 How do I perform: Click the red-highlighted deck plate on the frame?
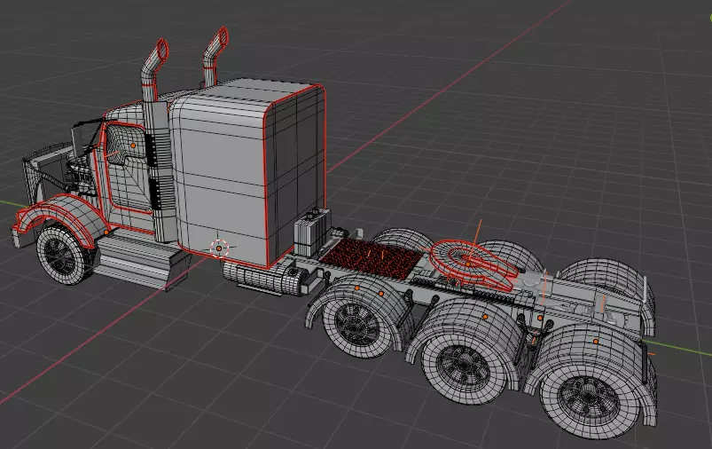(x=372, y=258)
